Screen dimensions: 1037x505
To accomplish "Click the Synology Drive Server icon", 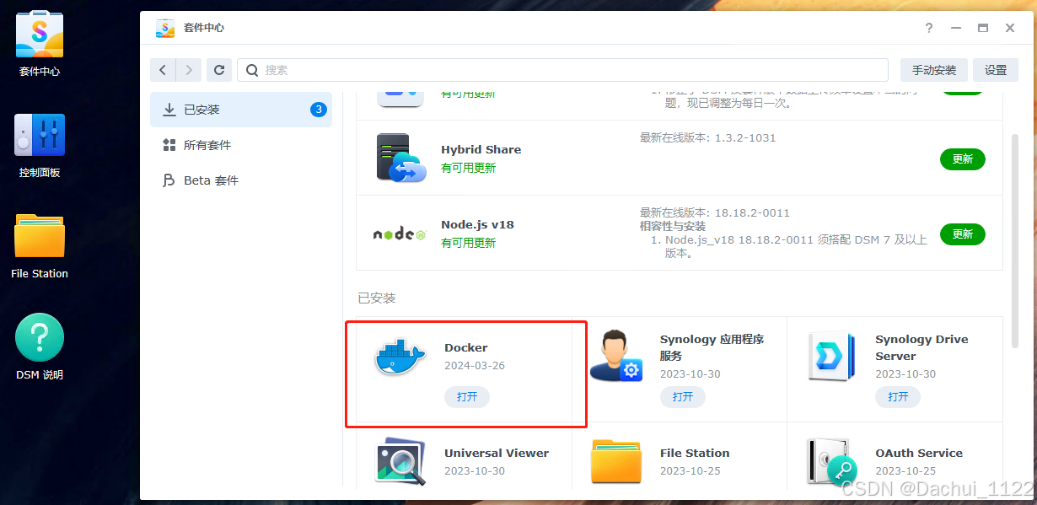I will [x=831, y=356].
